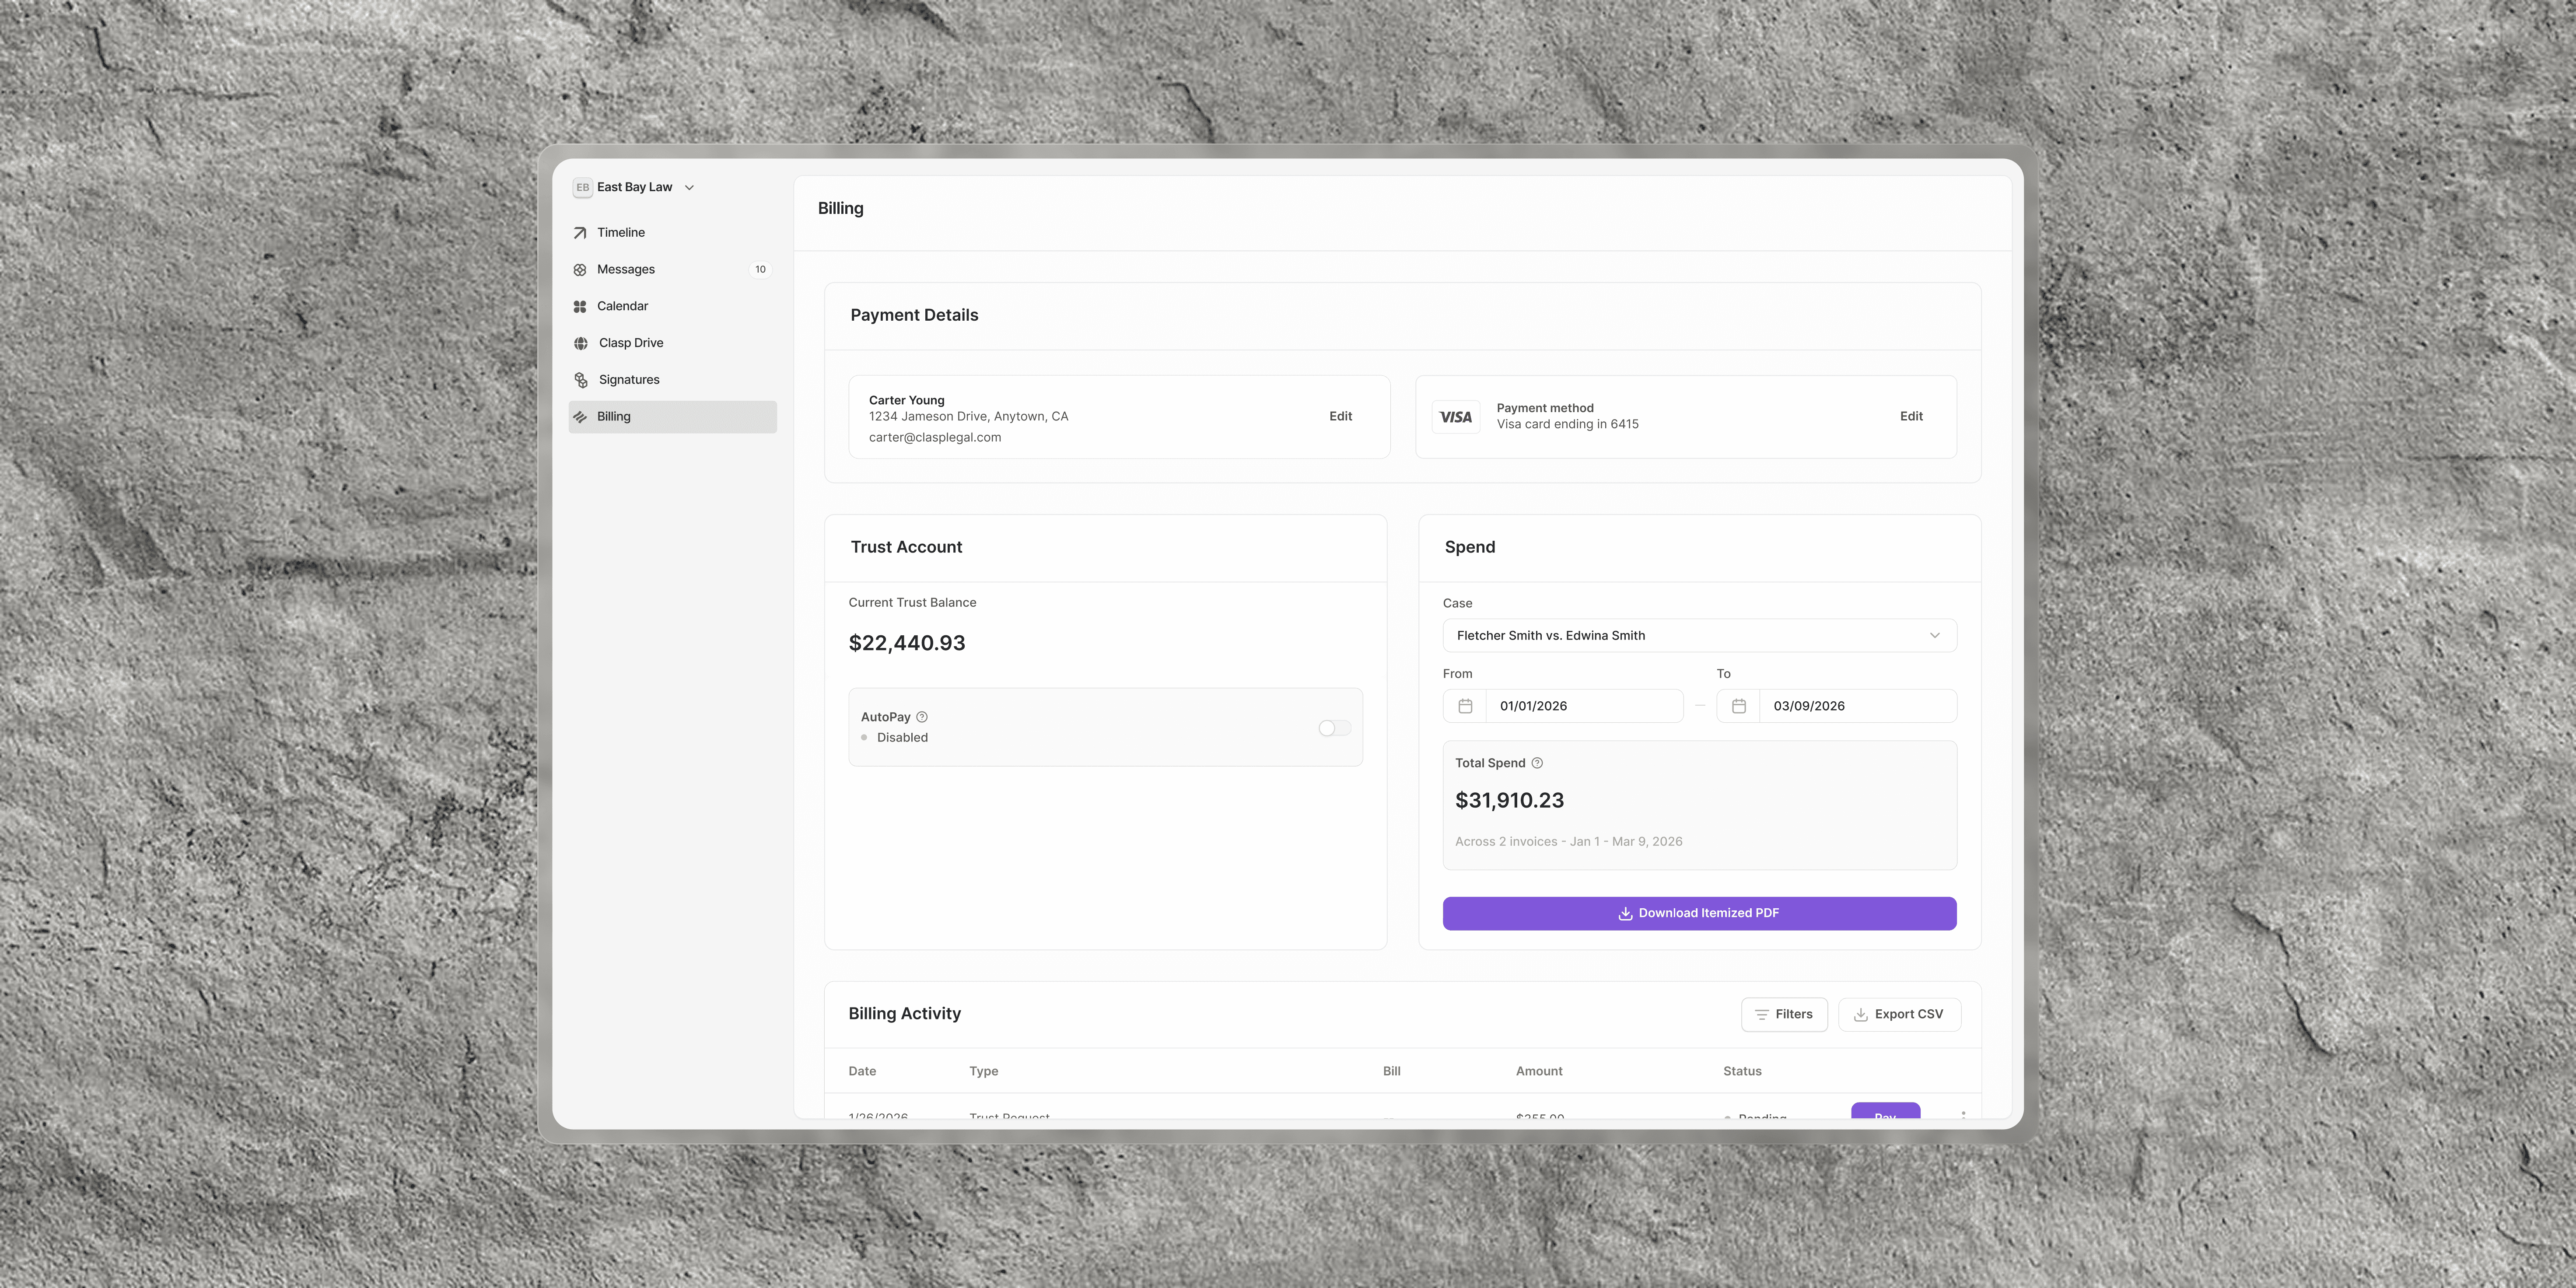
Task: Click the Visa card logo
Action: coord(1456,417)
